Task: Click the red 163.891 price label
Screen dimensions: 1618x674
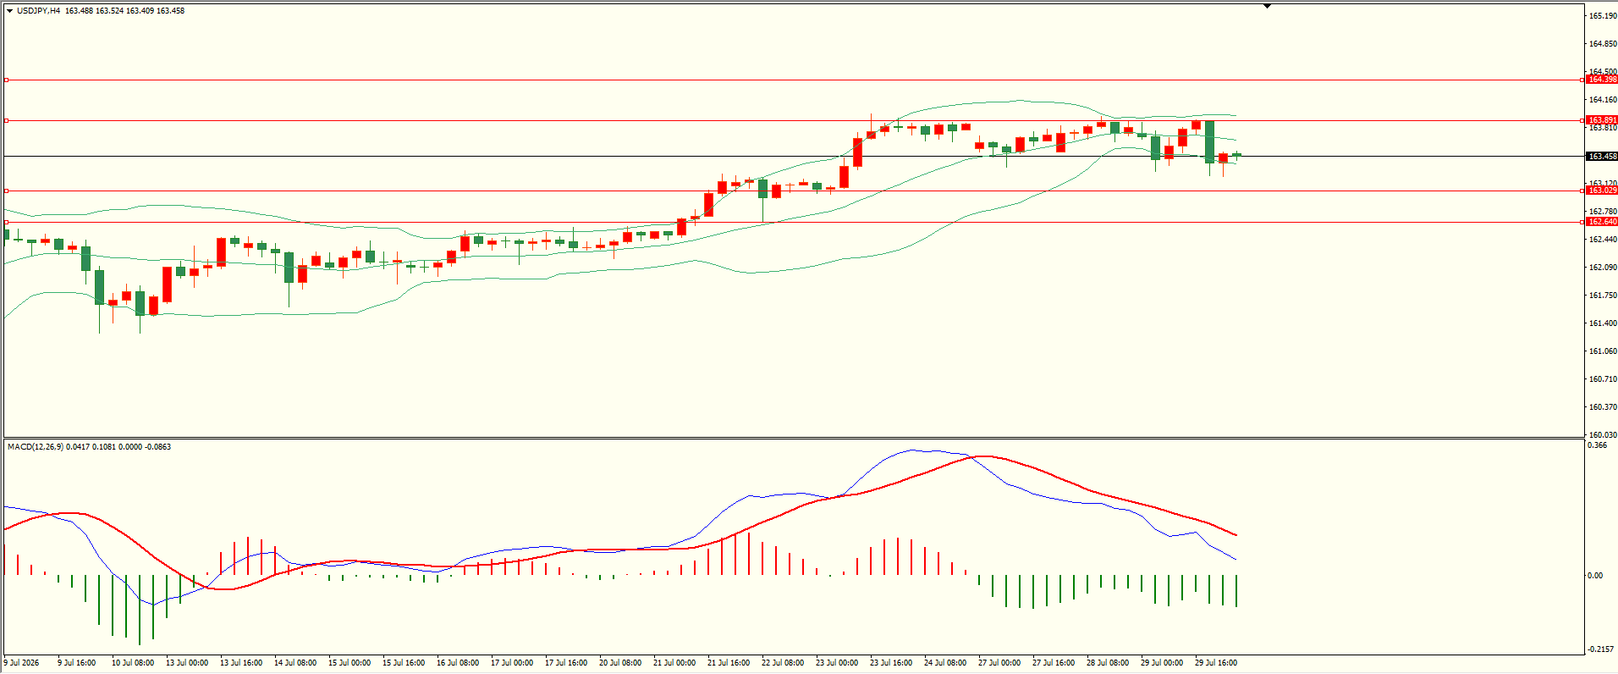Action: 1601,120
